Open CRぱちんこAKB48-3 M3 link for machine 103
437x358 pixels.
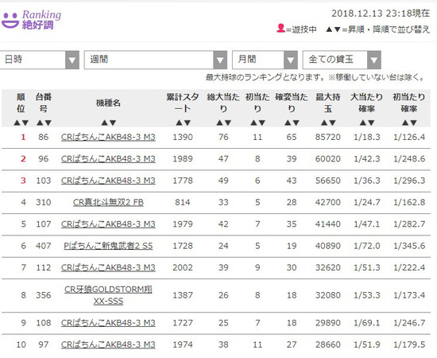(108, 181)
